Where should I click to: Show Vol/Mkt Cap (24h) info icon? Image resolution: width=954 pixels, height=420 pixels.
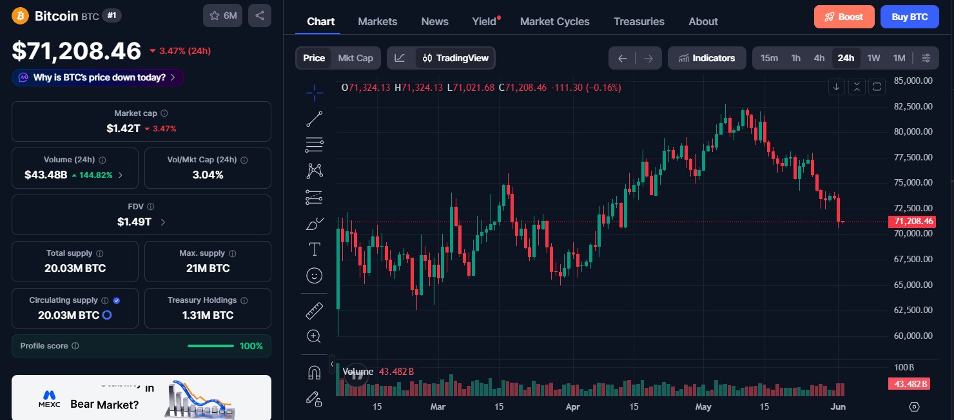pos(244,160)
